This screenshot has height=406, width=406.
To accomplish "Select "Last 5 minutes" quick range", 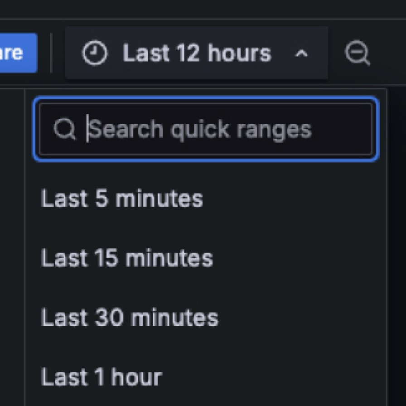I will [x=122, y=199].
